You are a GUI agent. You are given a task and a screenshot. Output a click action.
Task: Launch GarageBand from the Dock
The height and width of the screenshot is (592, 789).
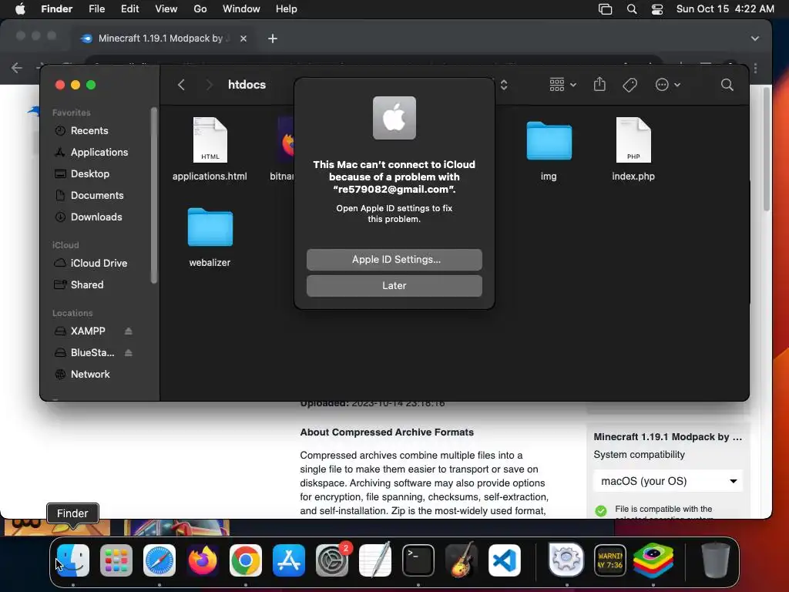pos(462,560)
